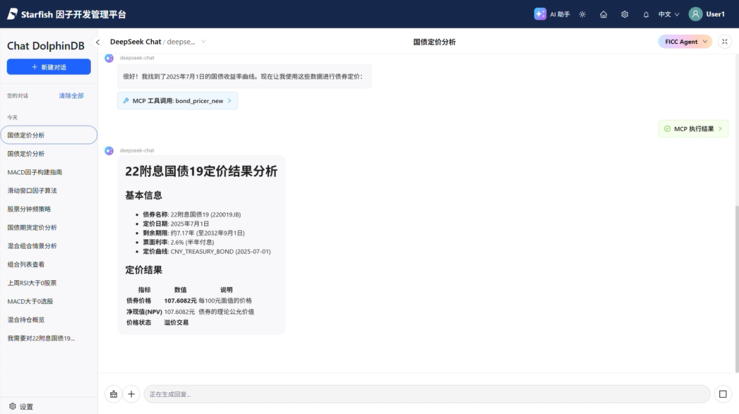Screen dimensions: 739x414
Task: Click wrench icon in MCP tool call
Action: tap(126, 100)
